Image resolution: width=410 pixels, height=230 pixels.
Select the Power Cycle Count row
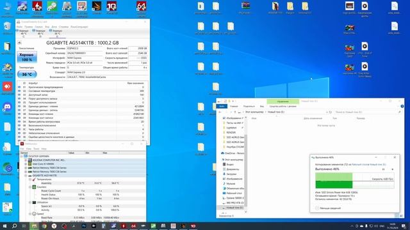[83, 191]
